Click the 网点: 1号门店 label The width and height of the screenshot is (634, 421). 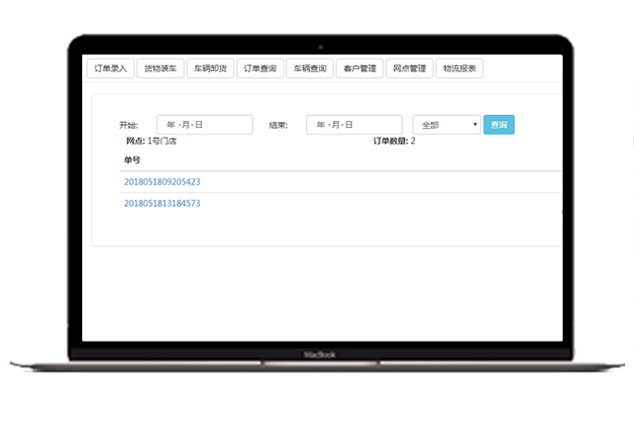pos(151,142)
